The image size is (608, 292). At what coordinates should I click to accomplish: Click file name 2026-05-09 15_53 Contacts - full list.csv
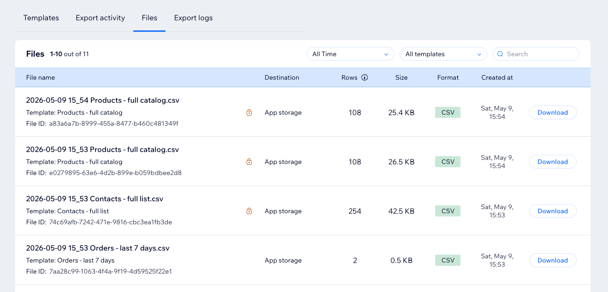(x=94, y=199)
